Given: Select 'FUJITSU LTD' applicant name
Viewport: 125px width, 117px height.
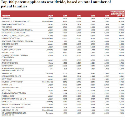Looking at the screenshot, I should pos(7,60).
